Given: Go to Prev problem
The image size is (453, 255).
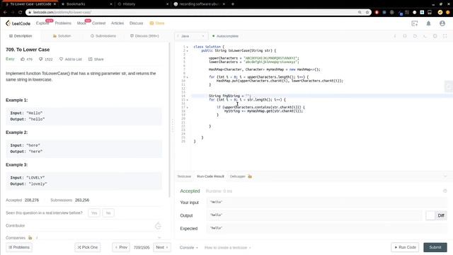Looking at the screenshot, I should point(121,247).
